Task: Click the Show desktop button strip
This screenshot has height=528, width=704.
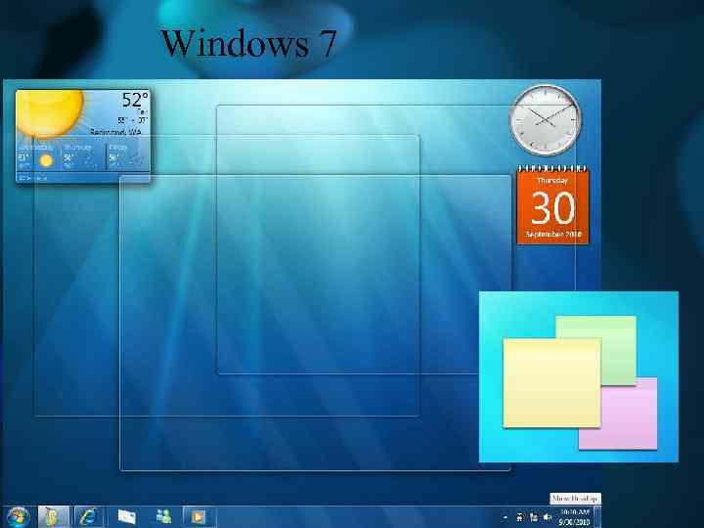Action: tap(597, 517)
